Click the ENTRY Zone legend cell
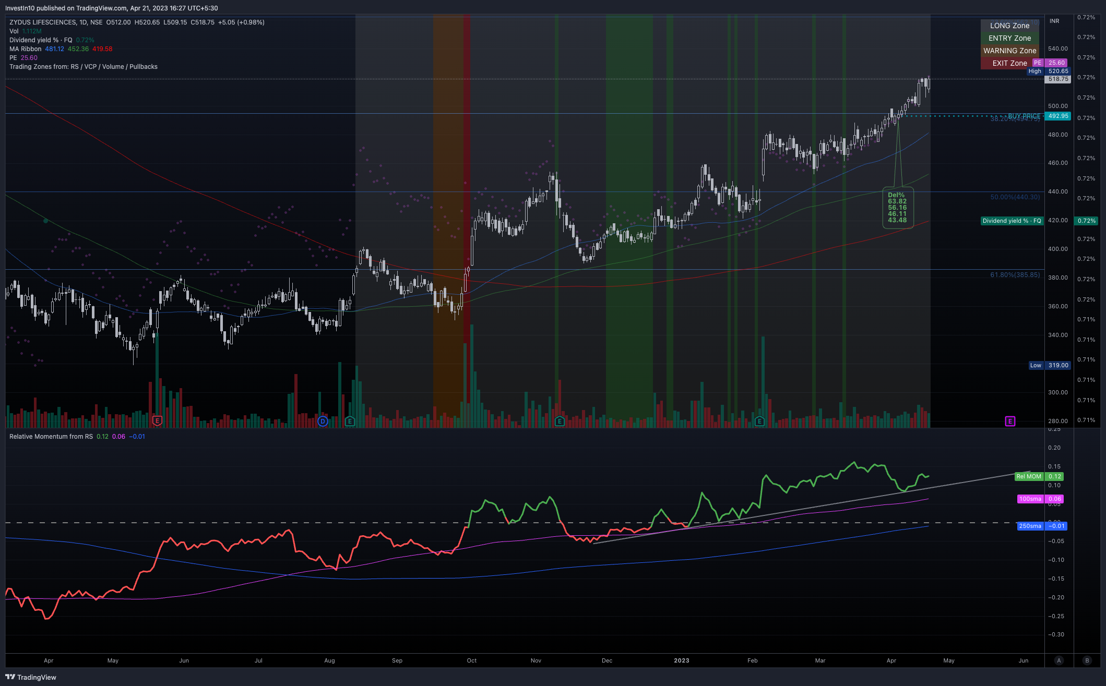1106x686 pixels. coord(1009,38)
